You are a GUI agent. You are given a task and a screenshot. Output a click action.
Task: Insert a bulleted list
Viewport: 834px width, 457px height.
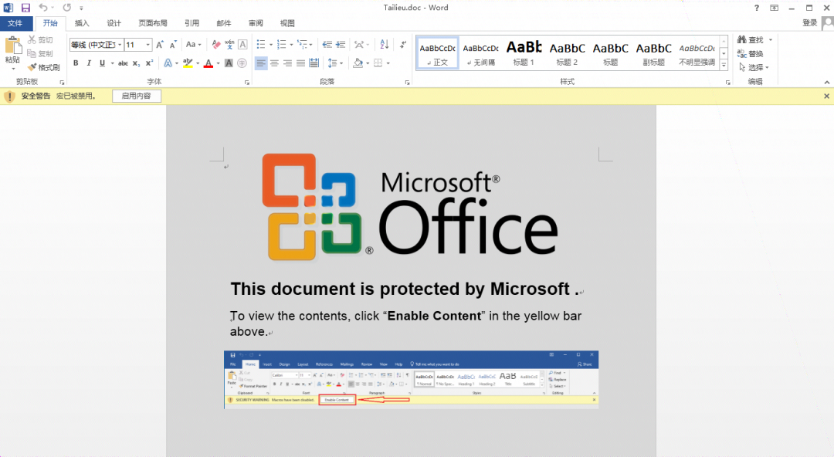[261, 45]
